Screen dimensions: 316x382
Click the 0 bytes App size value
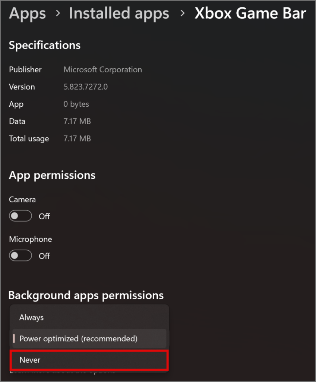[76, 104]
